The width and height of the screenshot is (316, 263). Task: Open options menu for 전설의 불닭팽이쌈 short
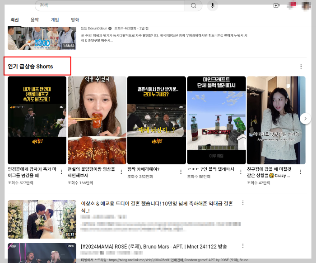click(121, 172)
